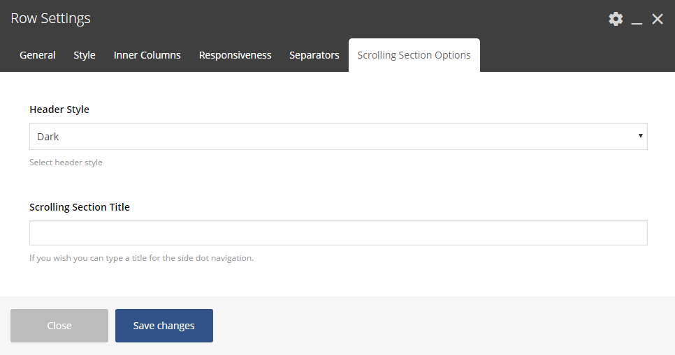Viewport: 675px width, 355px height.
Task: Click the Scrolling Section Options tab
Action: pyautogui.click(x=414, y=55)
